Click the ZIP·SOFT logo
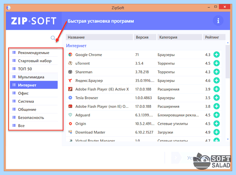This screenshot has width=236, height=175. coord(34,21)
